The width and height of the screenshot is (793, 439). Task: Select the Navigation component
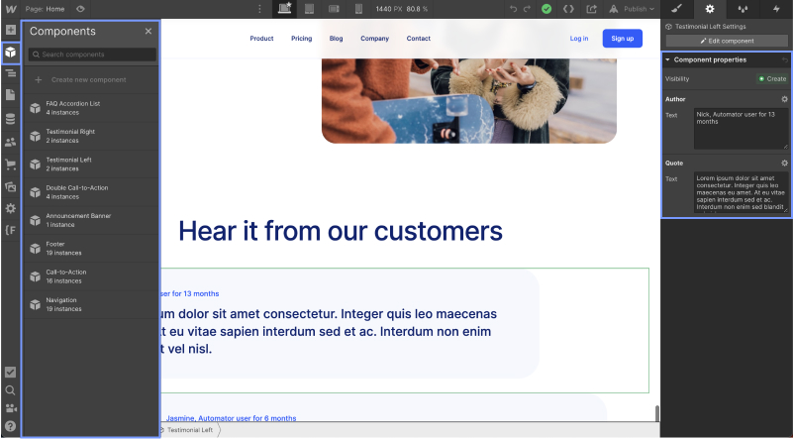91,304
